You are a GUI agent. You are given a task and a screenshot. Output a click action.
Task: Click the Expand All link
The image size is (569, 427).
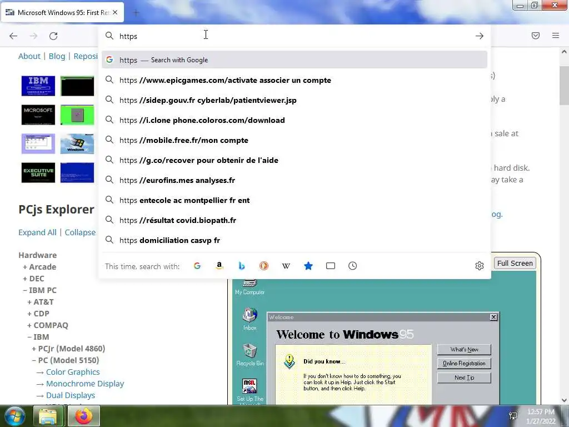pos(37,232)
